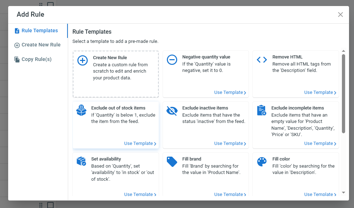This screenshot has height=208, width=354.
Task: Open the Rule Templates sidebar tab
Action: [39, 30]
